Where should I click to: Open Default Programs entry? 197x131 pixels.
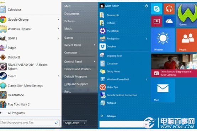[76, 77]
